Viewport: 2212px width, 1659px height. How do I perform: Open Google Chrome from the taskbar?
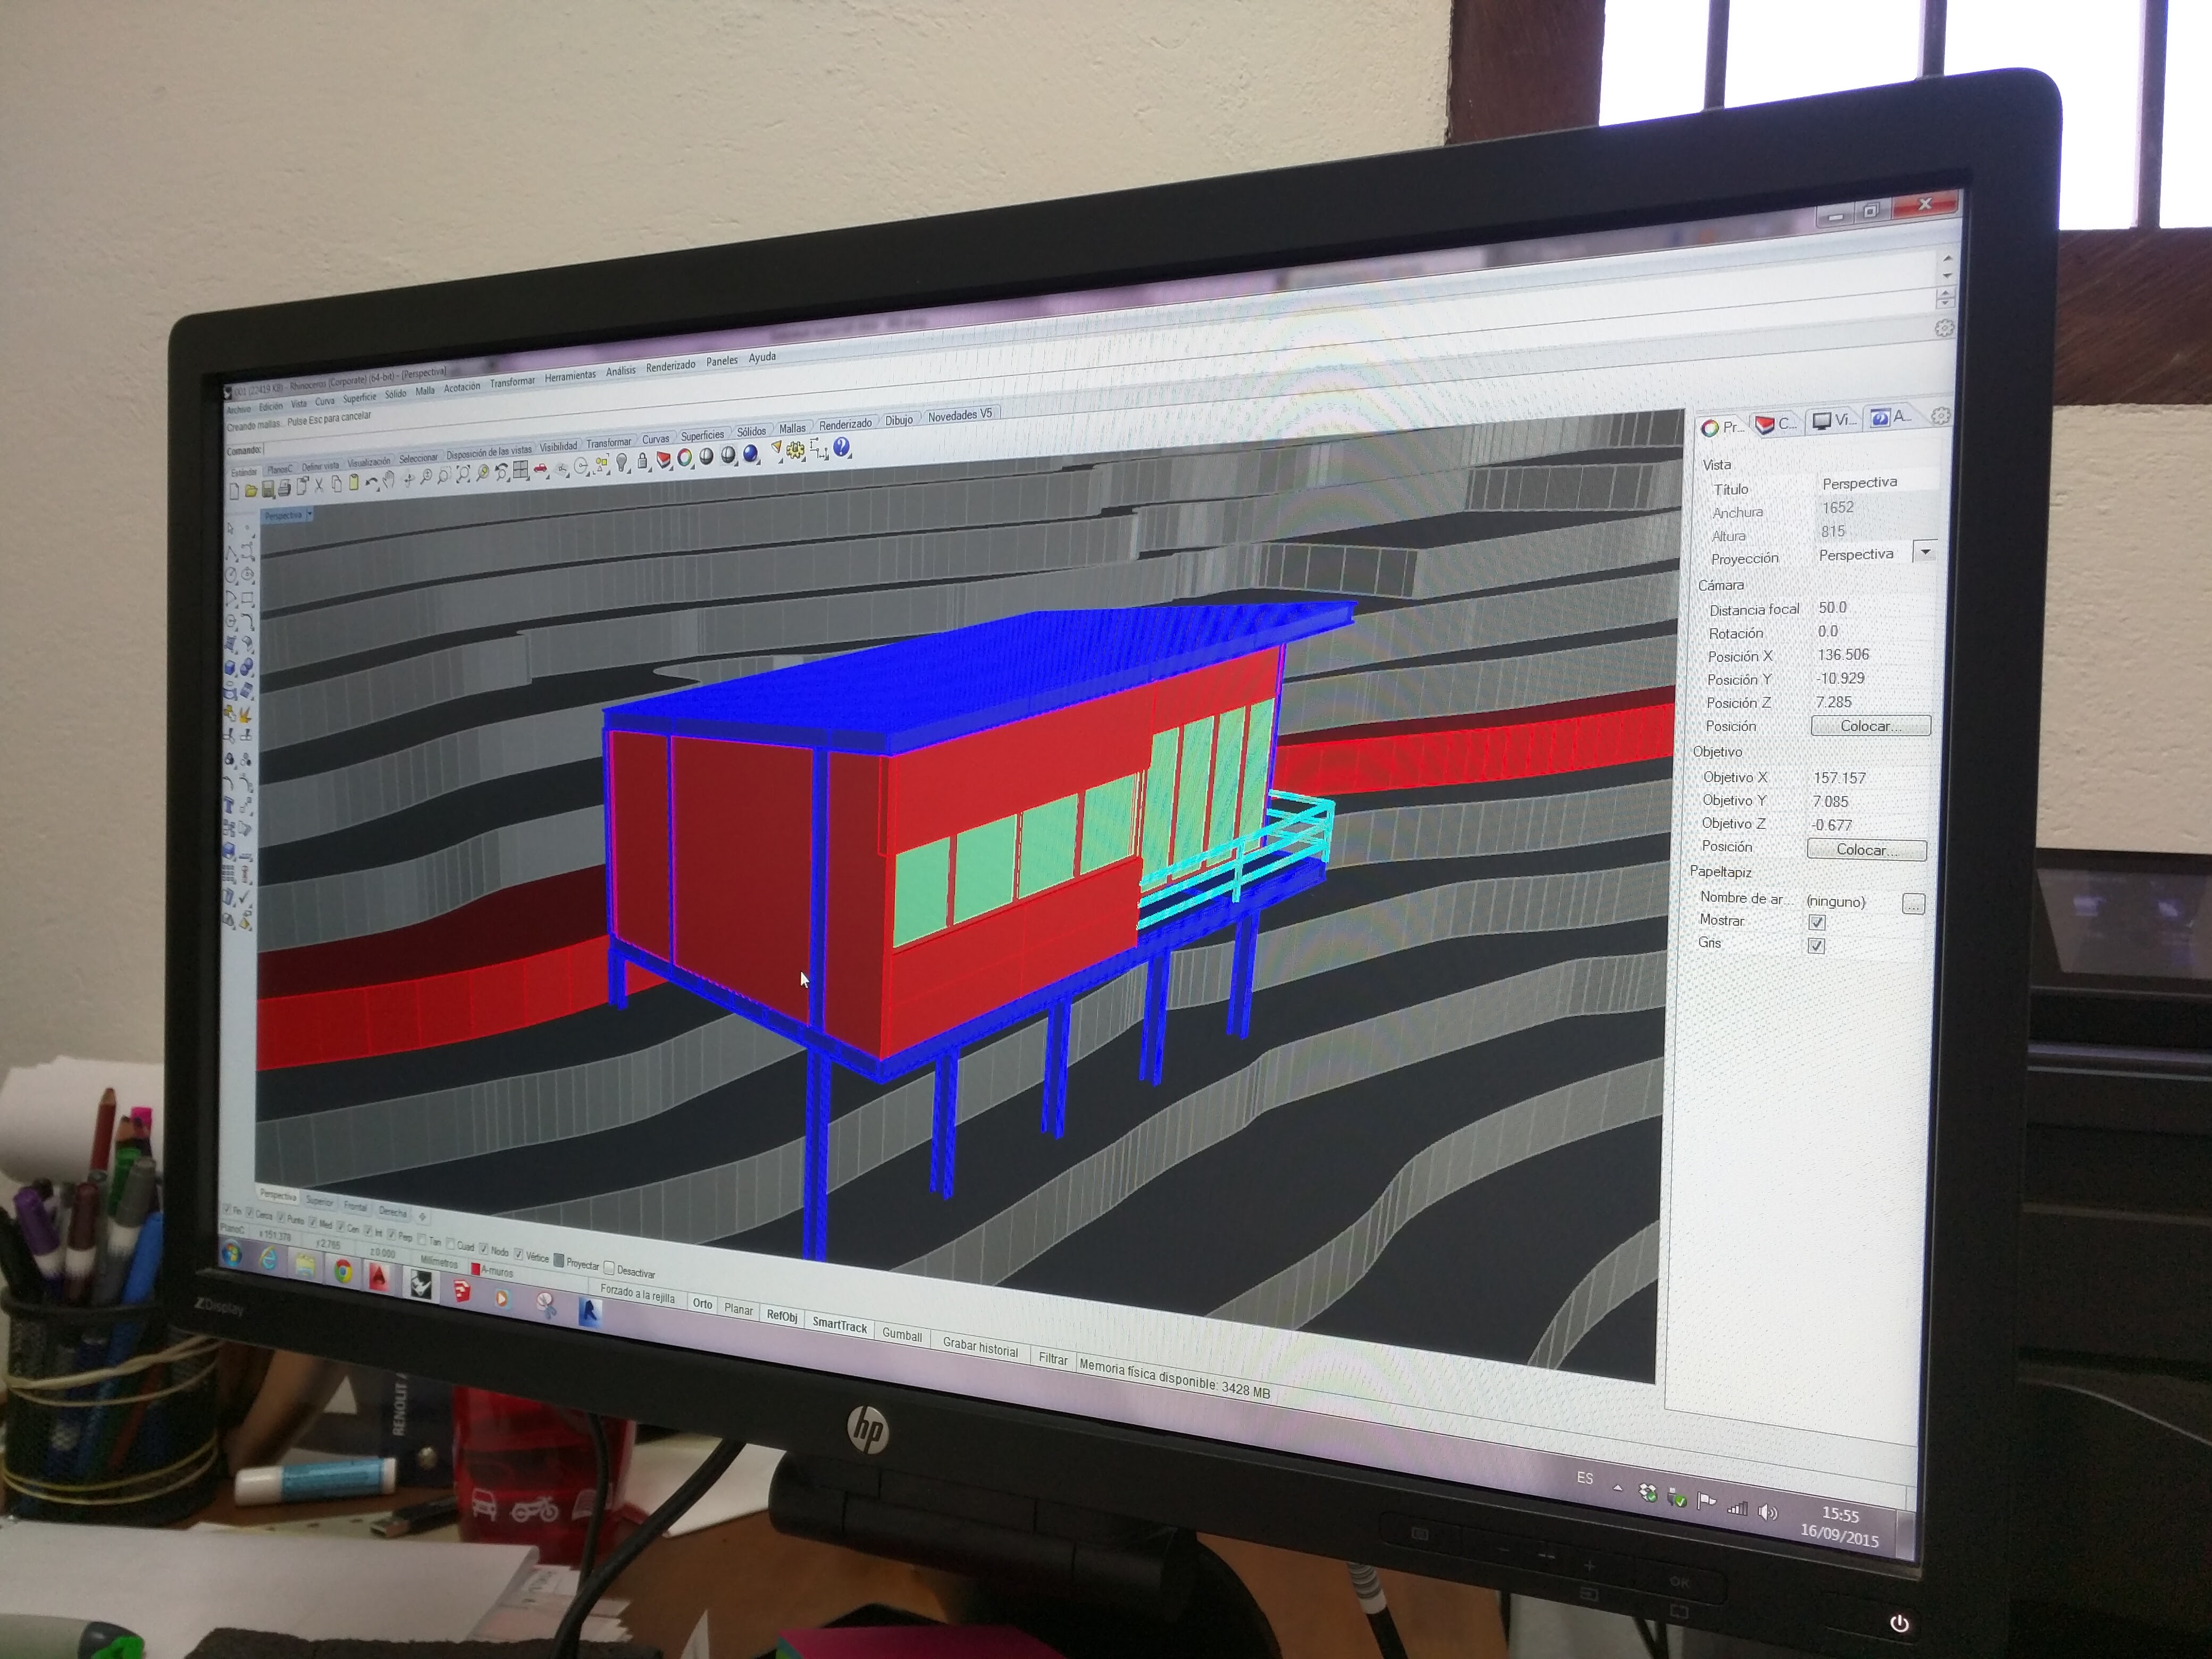343,1271
